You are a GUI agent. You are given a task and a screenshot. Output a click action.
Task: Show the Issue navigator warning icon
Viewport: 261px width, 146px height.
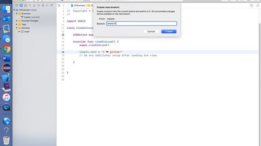tap(34, 5)
